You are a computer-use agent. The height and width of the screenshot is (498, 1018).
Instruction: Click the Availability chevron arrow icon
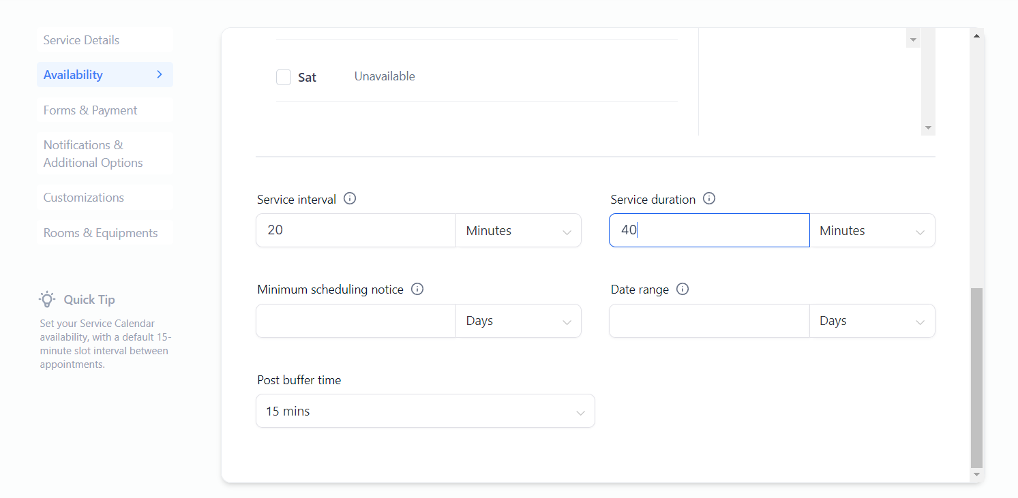click(x=160, y=74)
